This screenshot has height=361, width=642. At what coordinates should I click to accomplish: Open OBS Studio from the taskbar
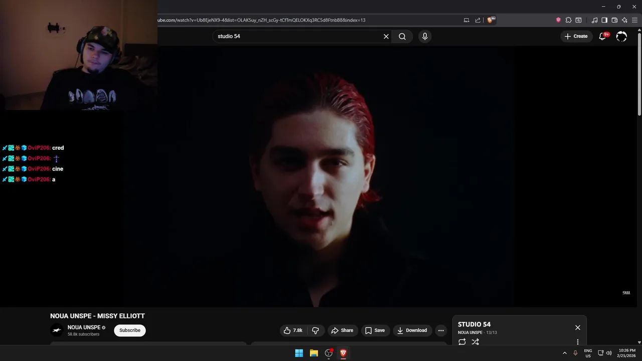[x=329, y=353]
